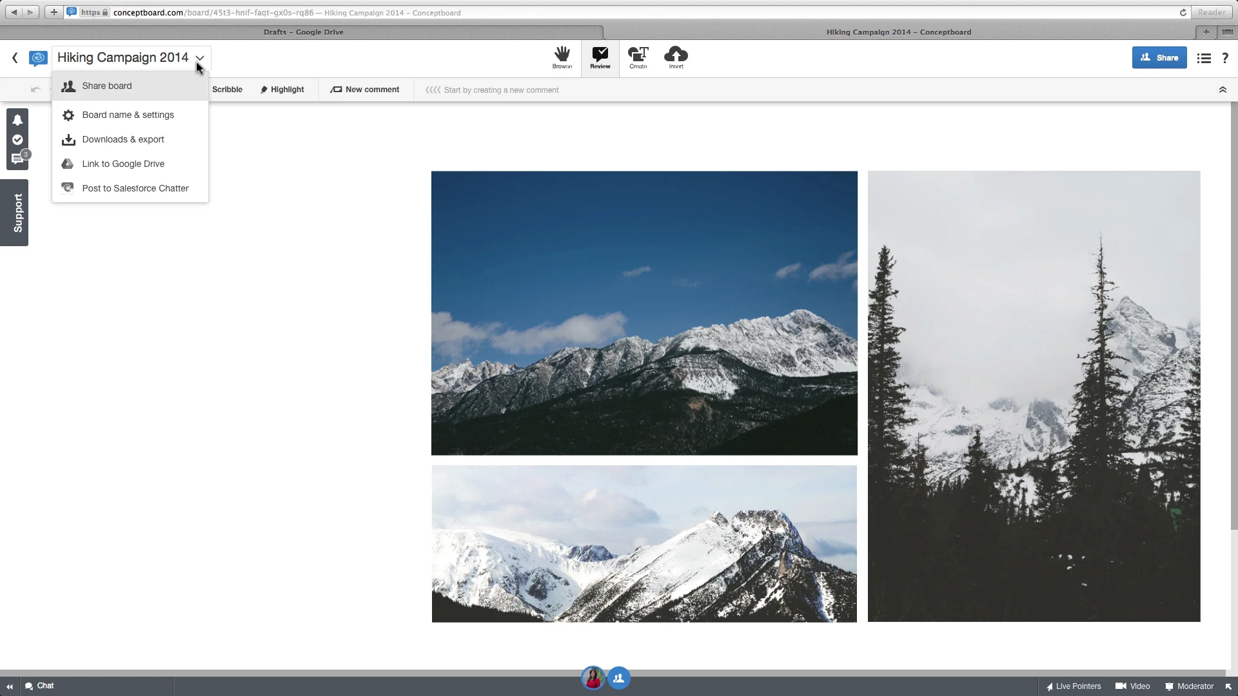
Task: Collapse bottom bar with double-arrow icon
Action: pos(9,686)
